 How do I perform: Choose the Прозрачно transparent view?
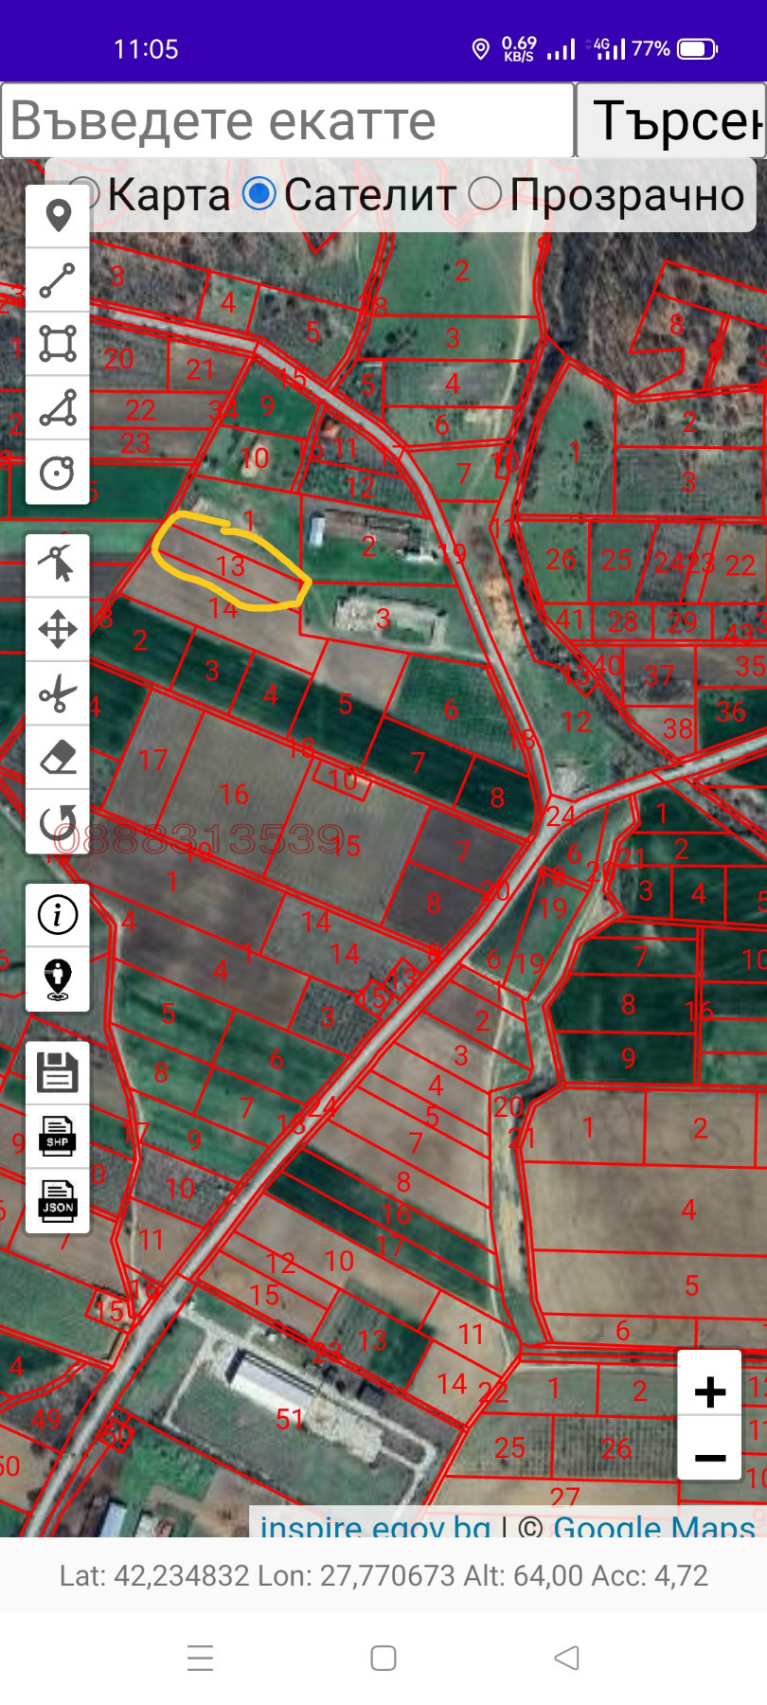point(485,194)
